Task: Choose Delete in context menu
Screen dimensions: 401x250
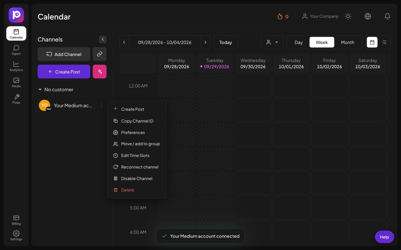Action: click(137, 190)
